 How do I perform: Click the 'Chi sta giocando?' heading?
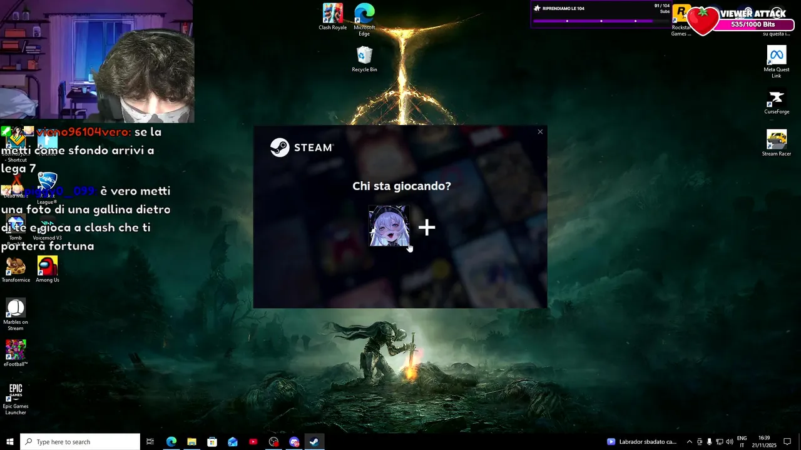point(402,186)
